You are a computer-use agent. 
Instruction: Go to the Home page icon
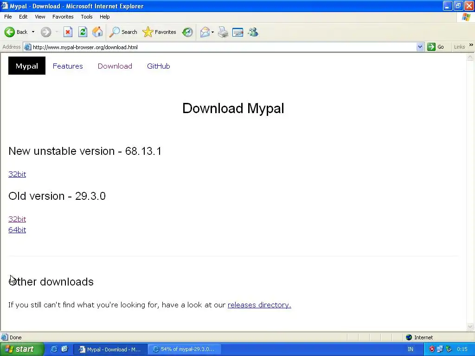(97, 32)
